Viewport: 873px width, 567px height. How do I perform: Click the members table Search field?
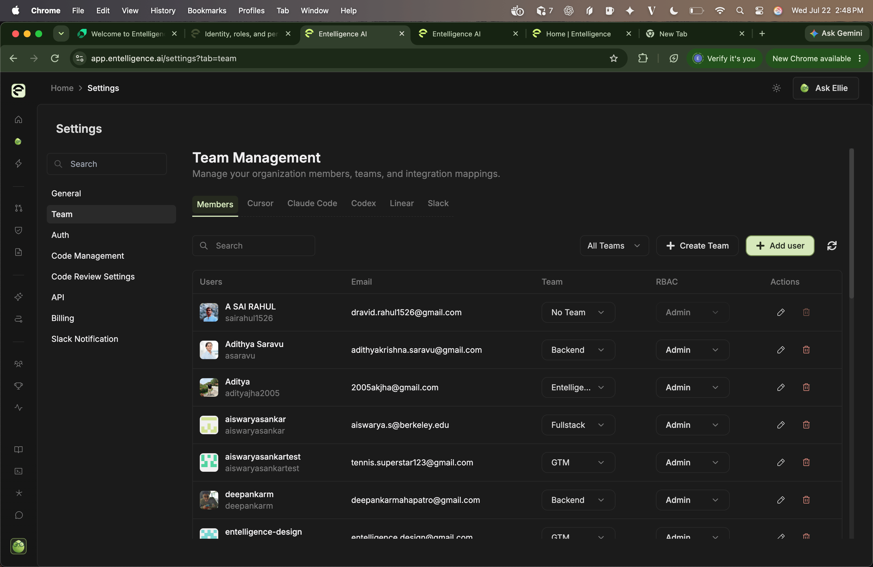[x=253, y=246]
